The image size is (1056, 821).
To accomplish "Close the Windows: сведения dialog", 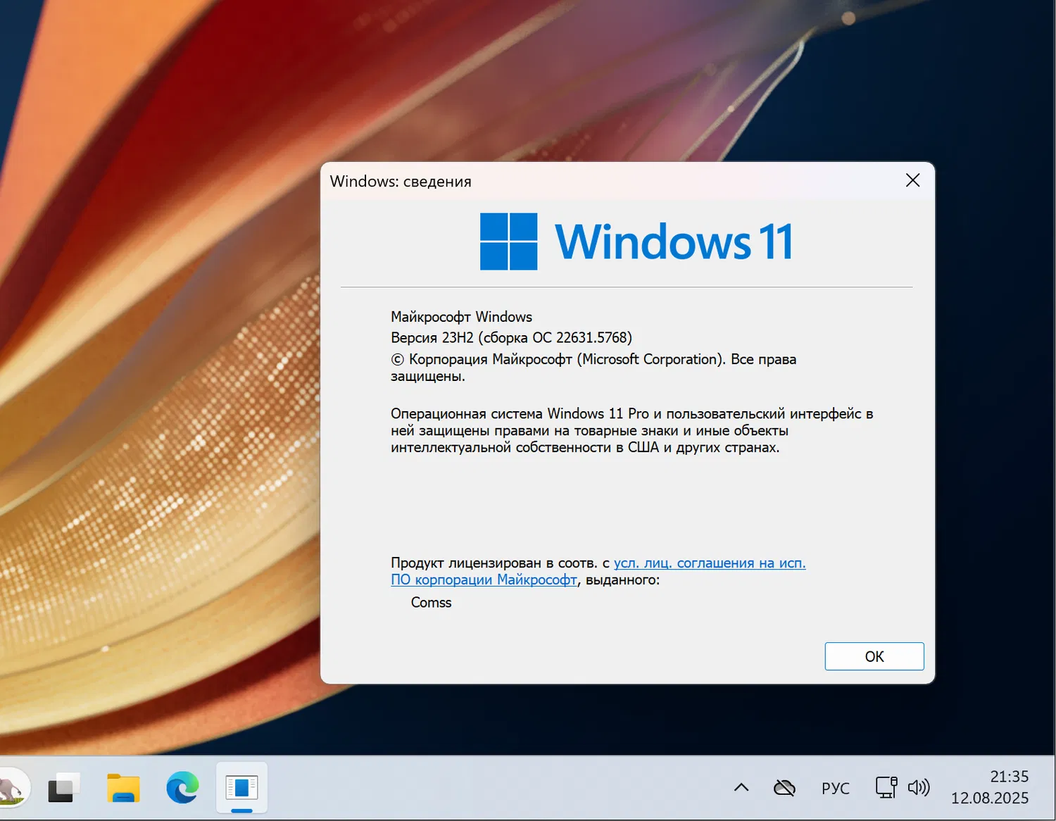I will (x=912, y=180).
